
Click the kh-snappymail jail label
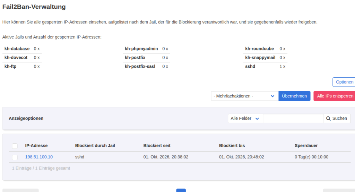click(260, 58)
